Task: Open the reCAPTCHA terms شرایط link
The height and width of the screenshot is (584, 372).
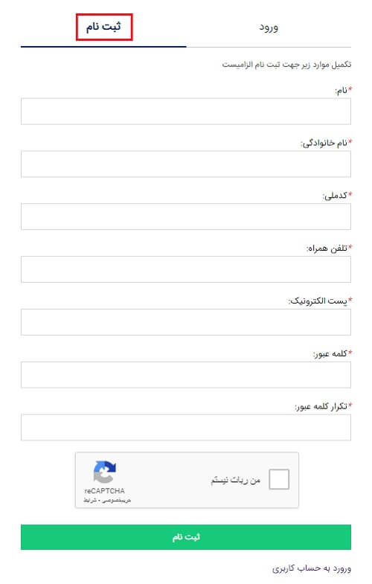Action: [90, 501]
